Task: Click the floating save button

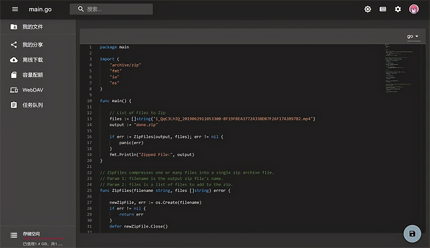Action: [x=412, y=234]
